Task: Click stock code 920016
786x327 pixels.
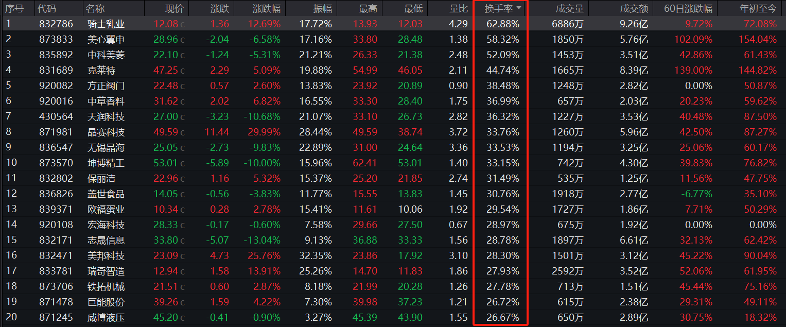Action: pyautogui.click(x=56, y=101)
